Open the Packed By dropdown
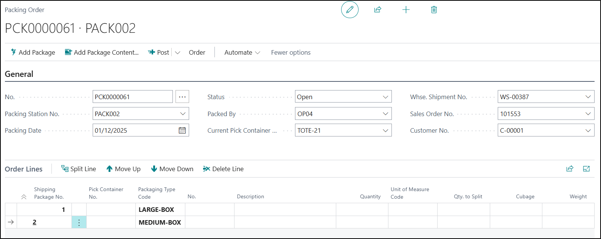Image resolution: width=601 pixels, height=239 pixels. [385, 114]
